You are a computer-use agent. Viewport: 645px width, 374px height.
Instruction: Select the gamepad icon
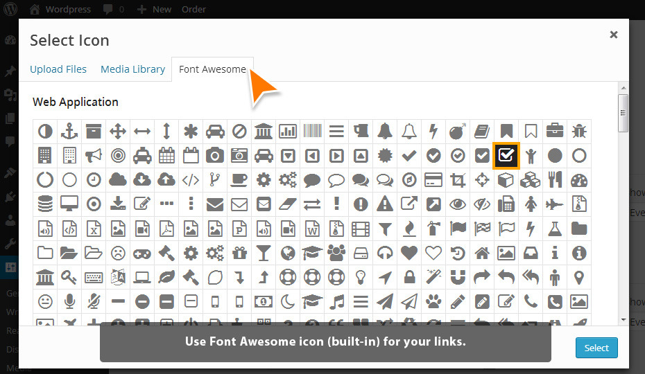[142, 254]
